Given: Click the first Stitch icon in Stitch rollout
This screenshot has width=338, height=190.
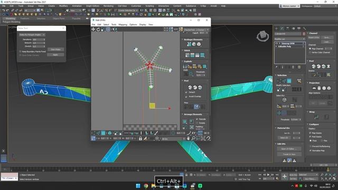Looking at the screenshot, I should coord(187,55).
